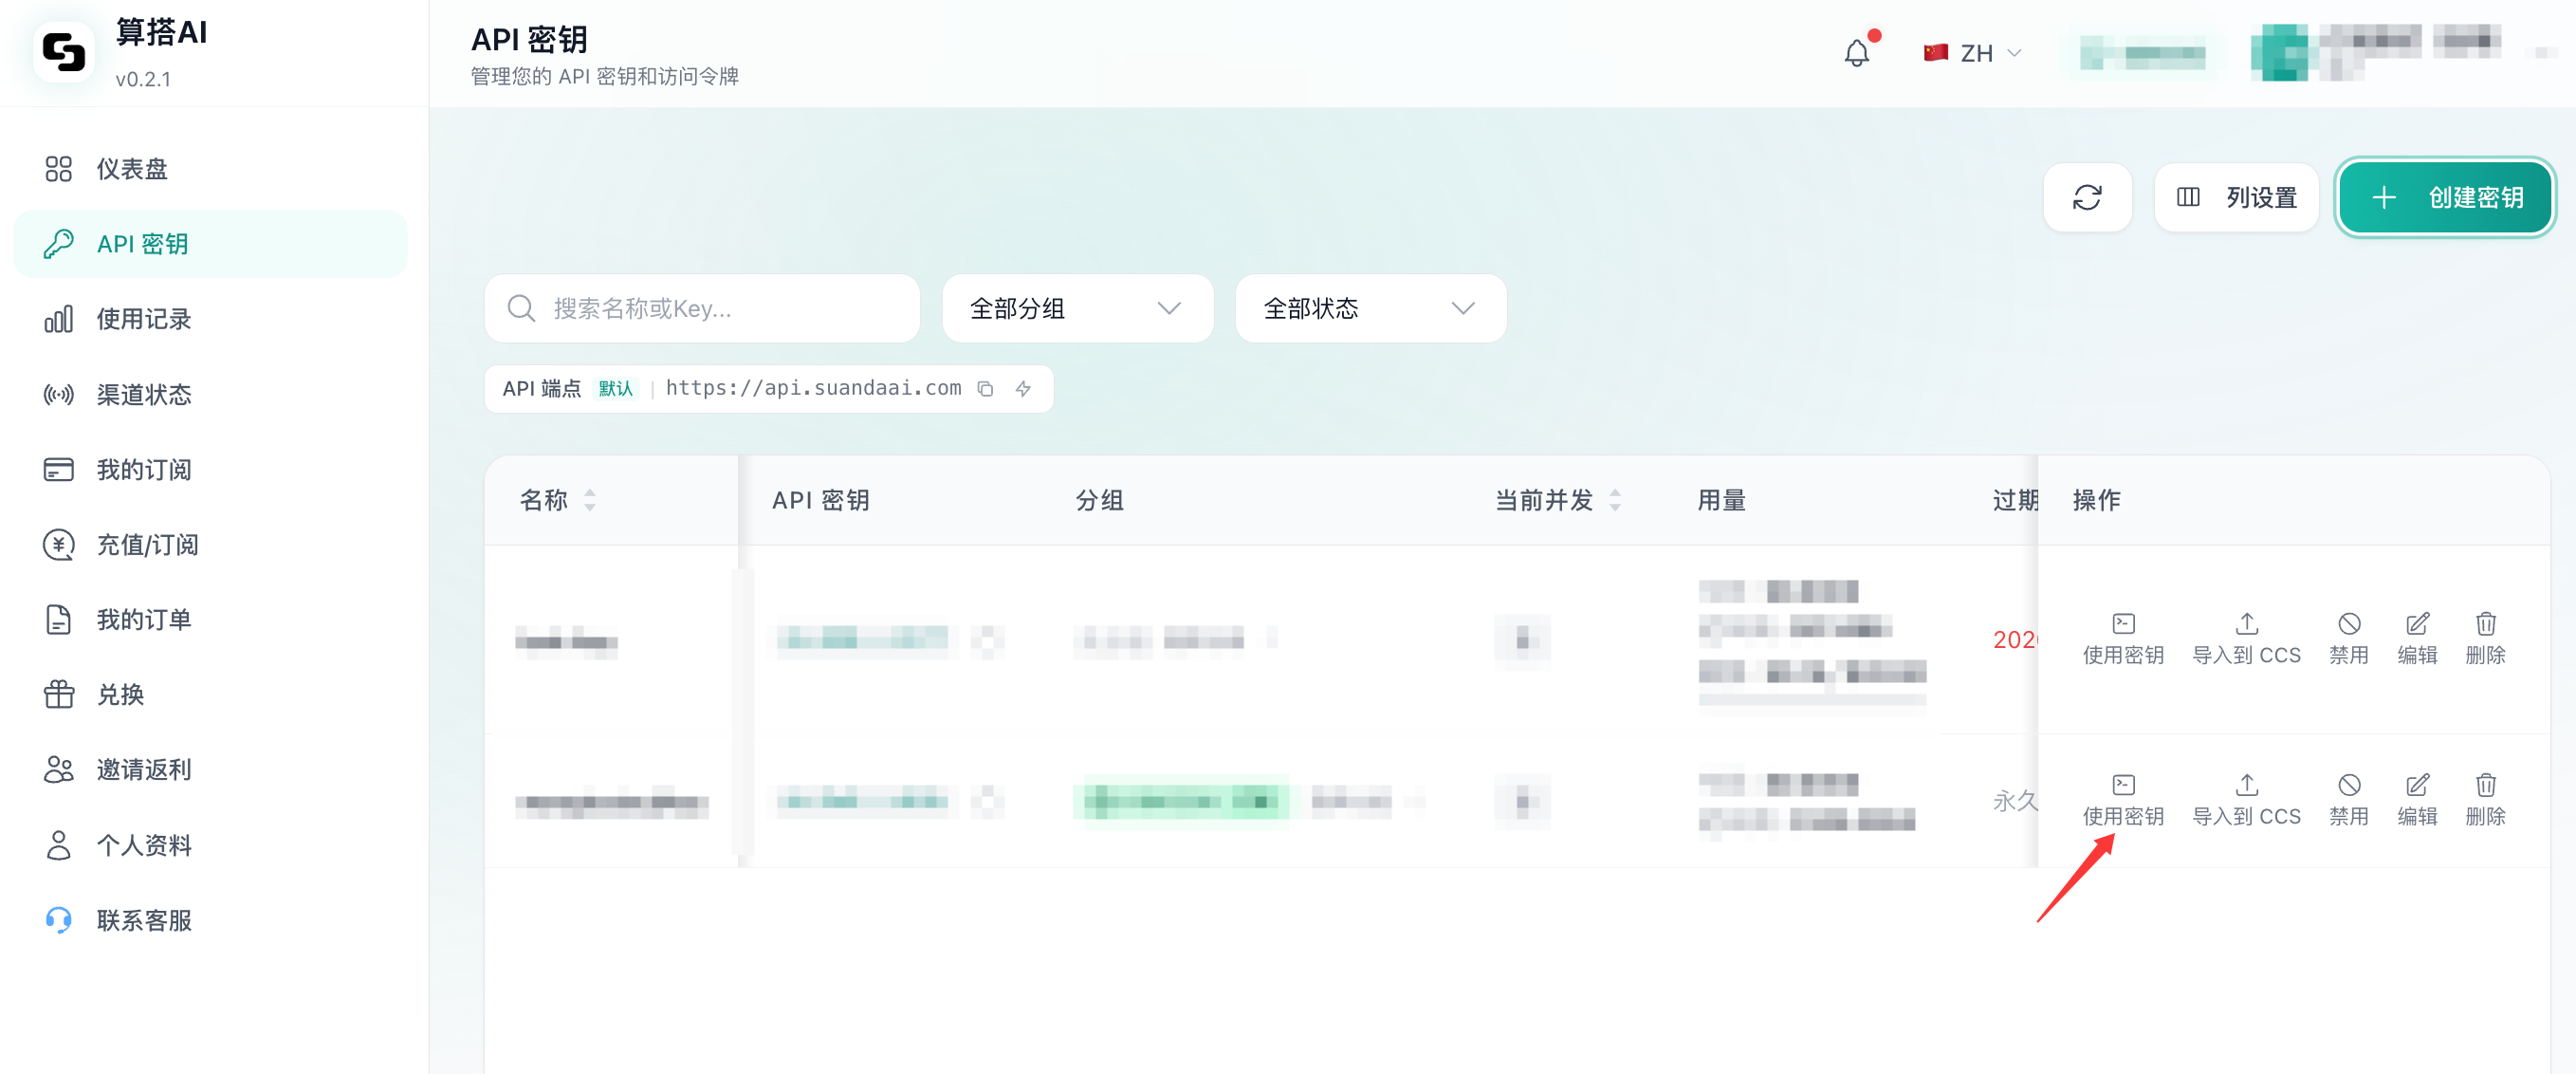Click 使用密钥 in the first row
The height and width of the screenshot is (1074, 2576).
pyautogui.click(x=2123, y=639)
